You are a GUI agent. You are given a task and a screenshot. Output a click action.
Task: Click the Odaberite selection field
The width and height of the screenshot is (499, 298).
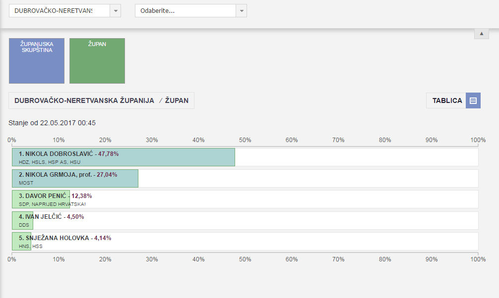click(x=185, y=11)
